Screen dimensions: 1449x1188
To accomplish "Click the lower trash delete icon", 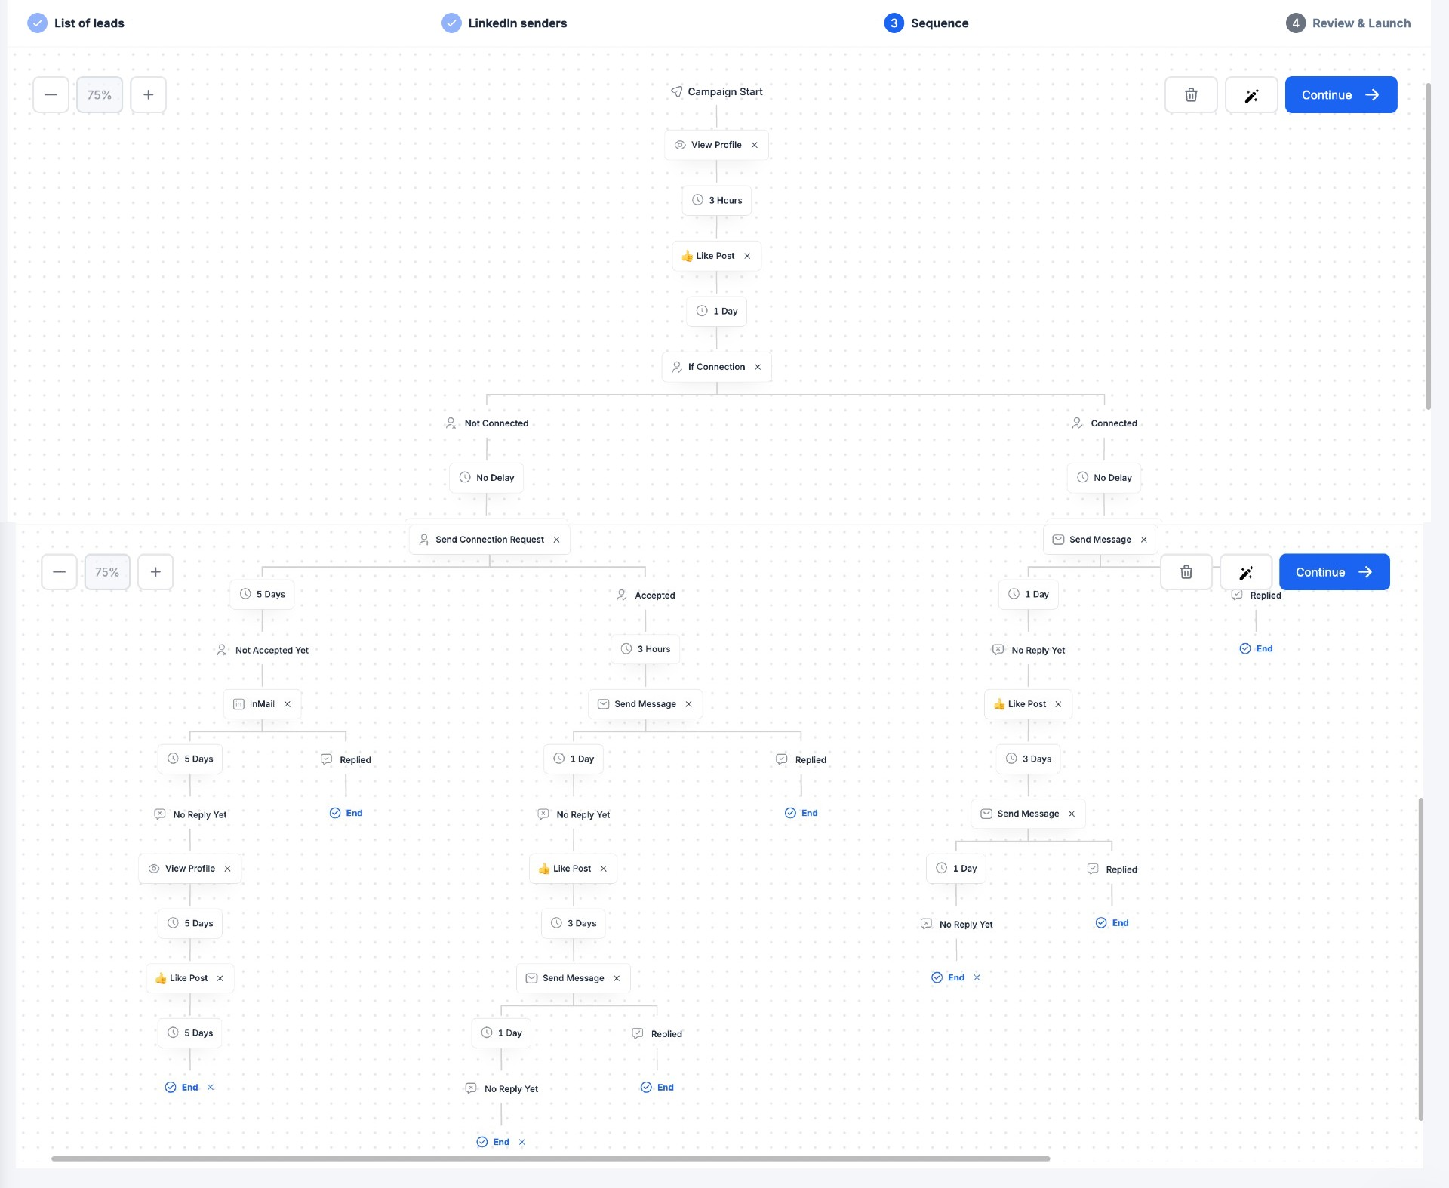I will tap(1186, 572).
